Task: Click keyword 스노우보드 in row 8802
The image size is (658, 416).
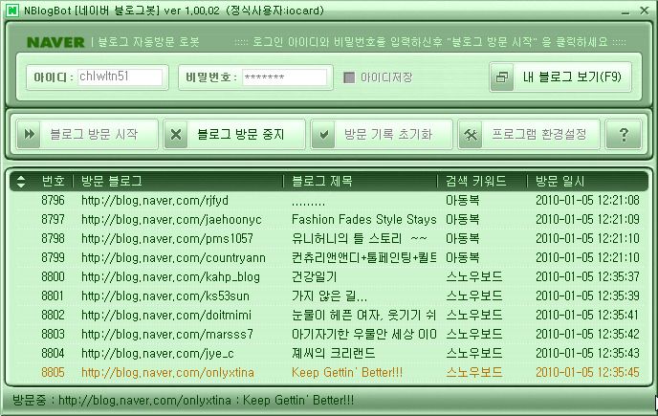Action: [474, 316]
